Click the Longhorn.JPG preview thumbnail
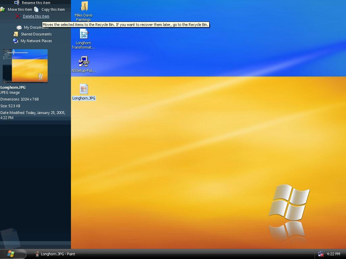This screenshot has height=259, width=346. pos(25,66)
